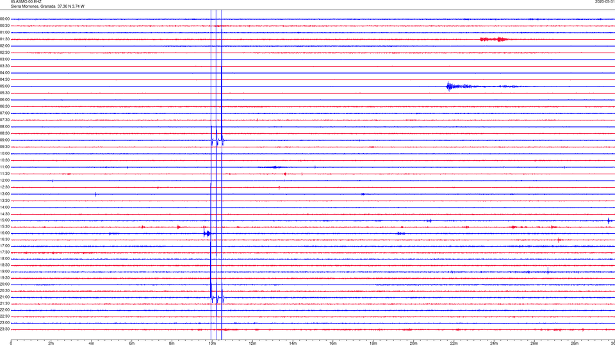
Task: Select the 18:00 trace time label
Action: point(4,258)
